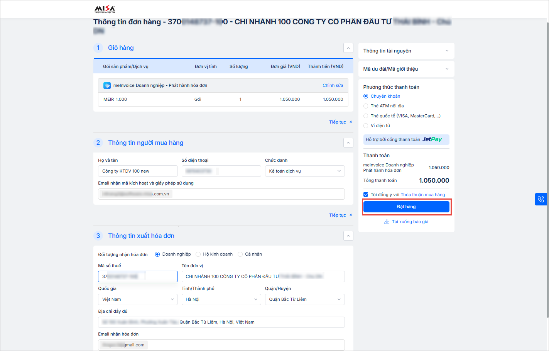This screenshot has width=549, height=351.
Task: Select Hộ kinh doanh invoice recipient
Action: pyautogui.click(x=198, y=254)
